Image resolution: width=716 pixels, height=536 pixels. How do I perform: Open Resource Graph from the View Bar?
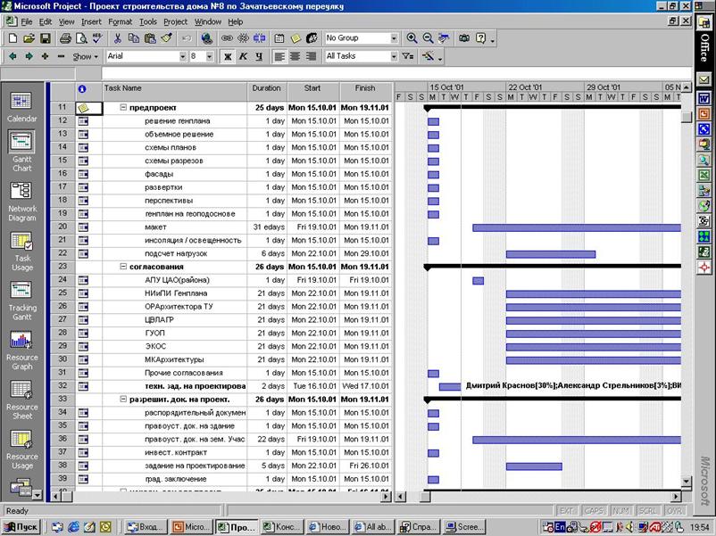[21, 350]
